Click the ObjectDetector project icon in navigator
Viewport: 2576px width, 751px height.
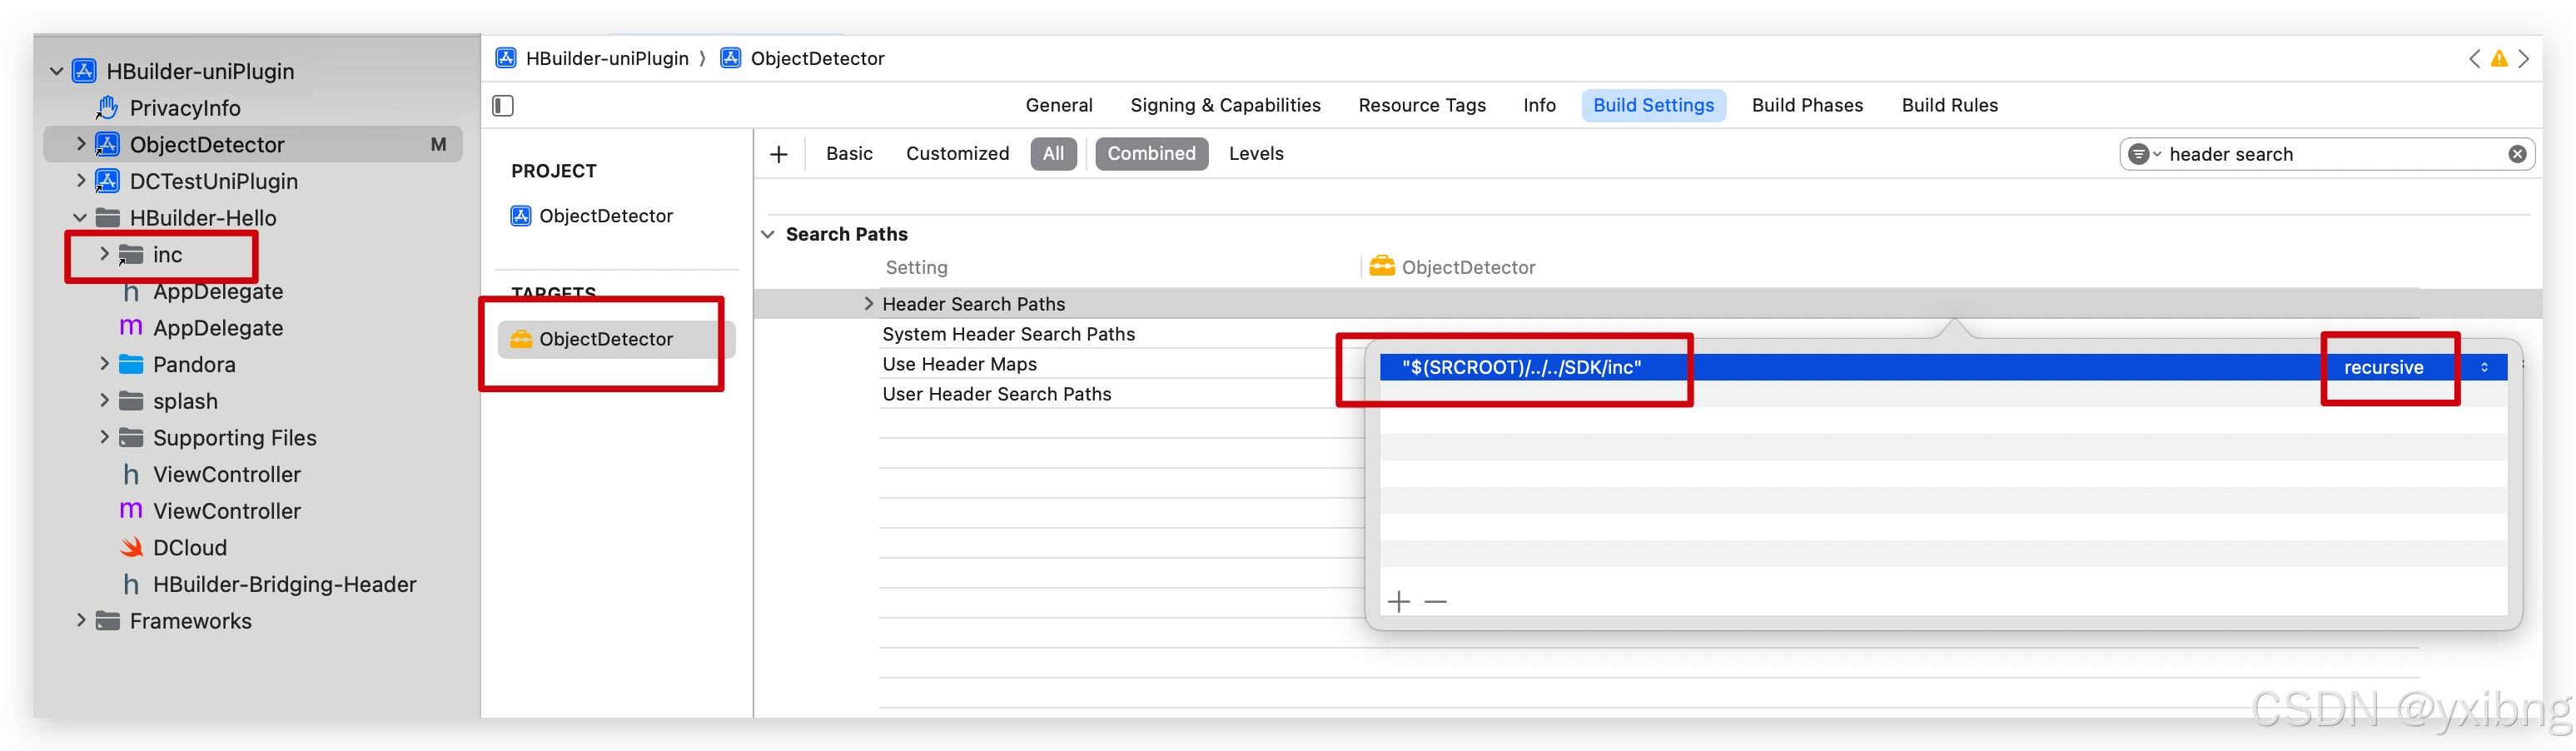click(107, 144)
